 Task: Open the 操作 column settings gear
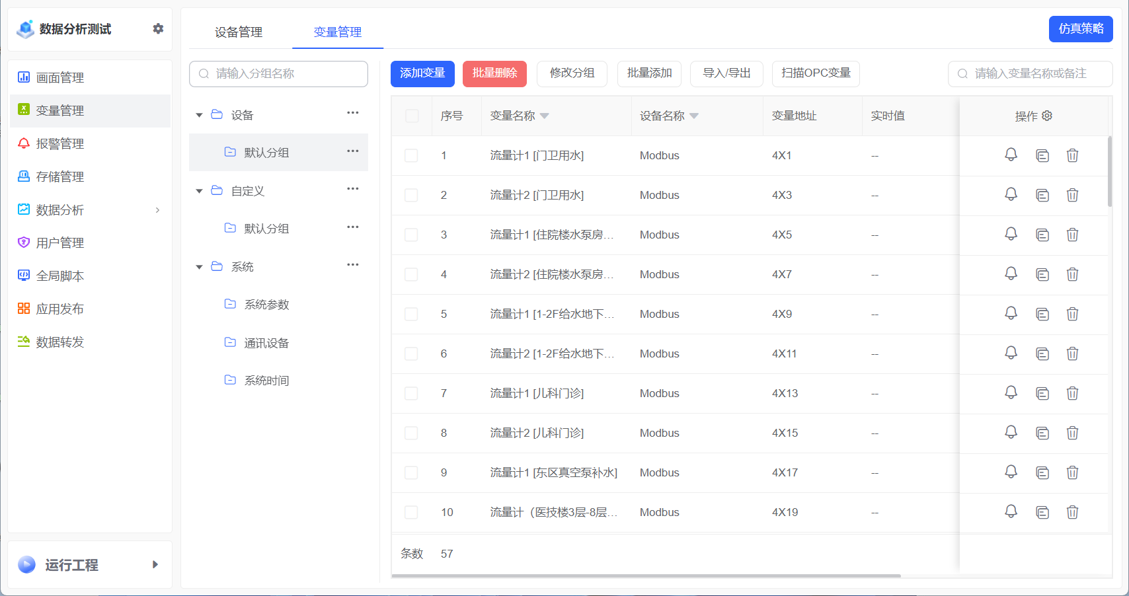[x=1047, y=115]
